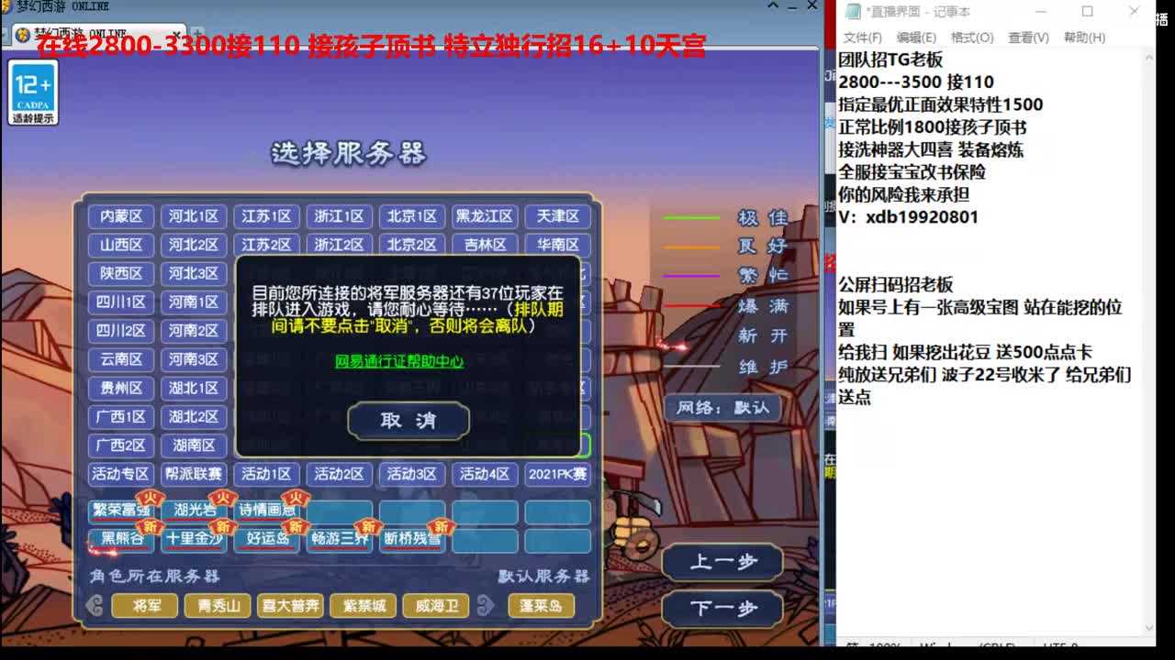Image resolution: width=1175 pixels, height=660 pixels.
Task: Choose the new server 十里金沙
Action: [194, 539]
